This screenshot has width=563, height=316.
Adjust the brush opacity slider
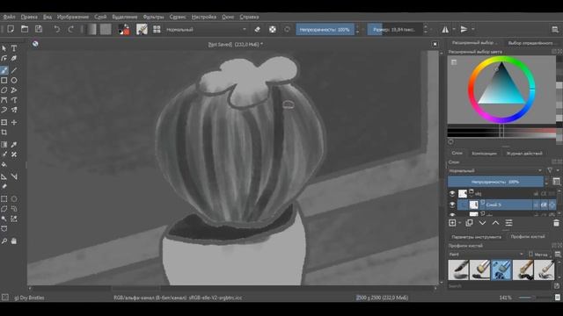(x=325, y=29)
